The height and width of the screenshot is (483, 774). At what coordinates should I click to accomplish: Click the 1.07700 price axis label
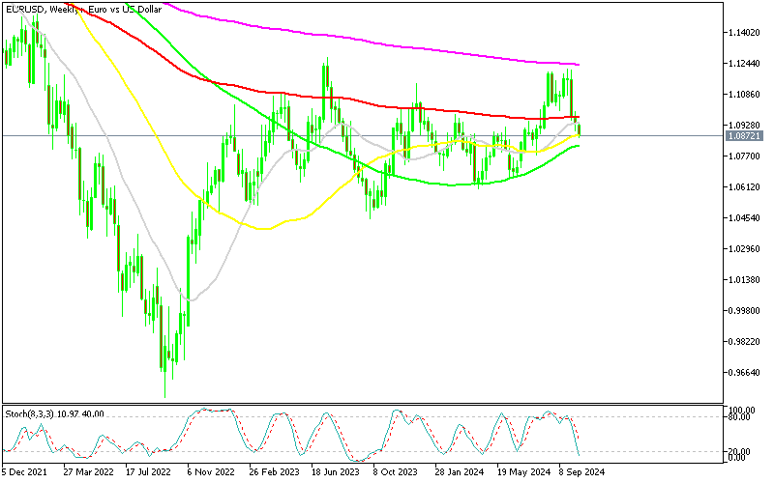[x=744, y=156]
